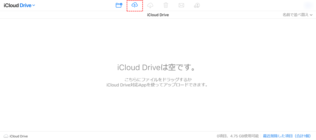Click the trash delete icon
This screenshot has width=316, height=140.
coord(166,5)
